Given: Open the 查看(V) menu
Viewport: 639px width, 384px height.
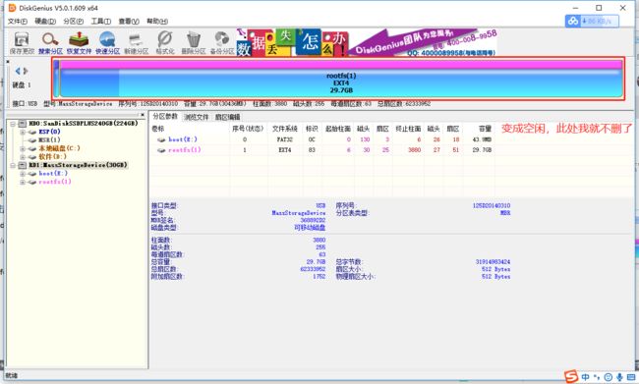Looking at the screenshot, I should click(129, 22).
